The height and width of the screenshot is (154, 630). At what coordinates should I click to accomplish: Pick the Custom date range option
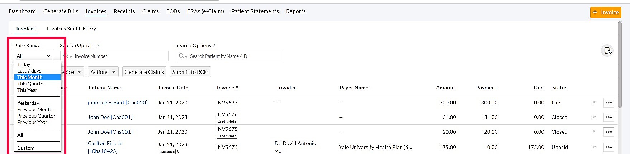[x=26, y=148]
